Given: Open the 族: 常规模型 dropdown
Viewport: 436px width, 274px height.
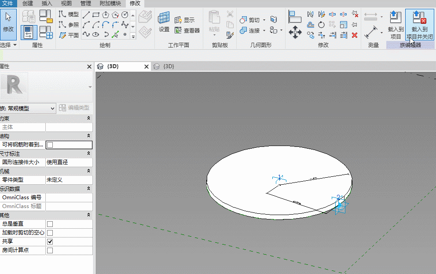Looking at the screenshot, I should (28, 108).
